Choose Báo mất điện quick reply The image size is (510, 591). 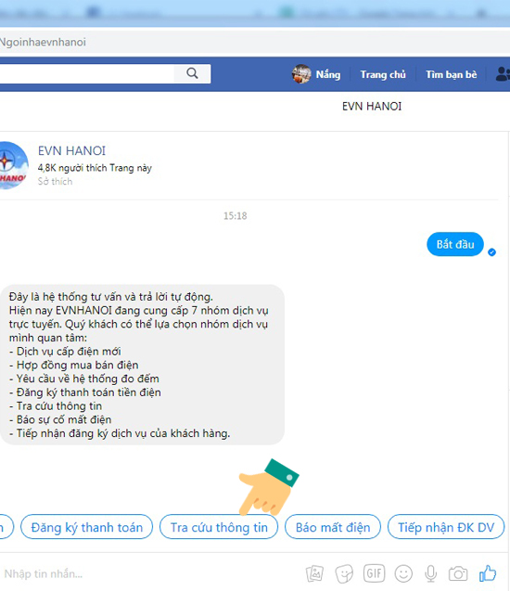tap(333, 527)
